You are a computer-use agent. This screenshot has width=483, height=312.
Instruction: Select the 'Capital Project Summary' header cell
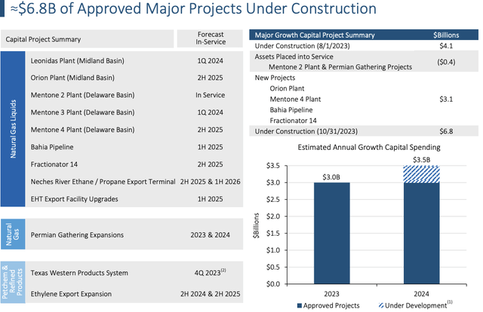pos(88,39)
